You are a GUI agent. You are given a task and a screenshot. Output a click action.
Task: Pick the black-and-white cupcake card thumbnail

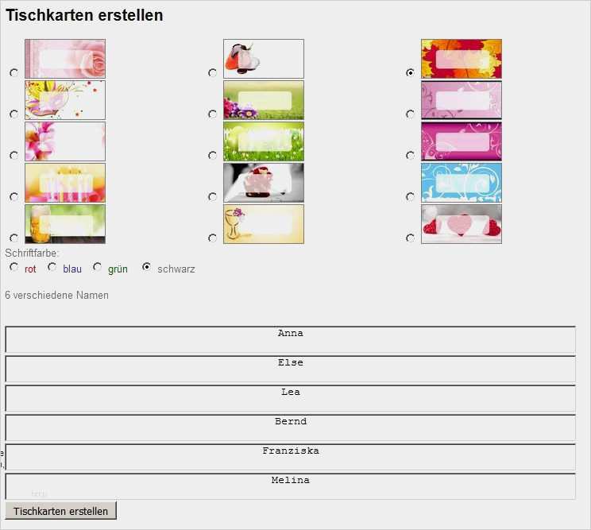tap(264, 183)
